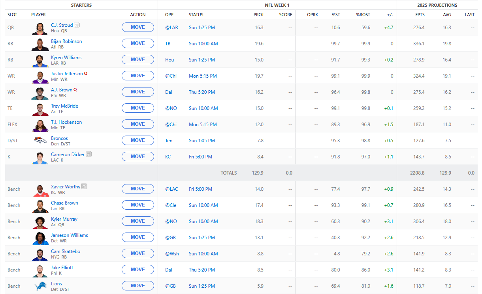482x294 pixels.
Task: Click @LAR opponent link for Stroud
Action: pos(171,28)
